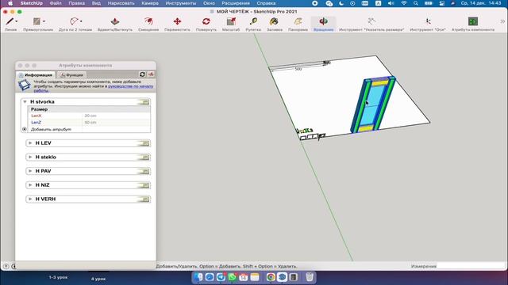
Task: Select the Scale (Масштаб) tool
Action: tap(231, 21)
